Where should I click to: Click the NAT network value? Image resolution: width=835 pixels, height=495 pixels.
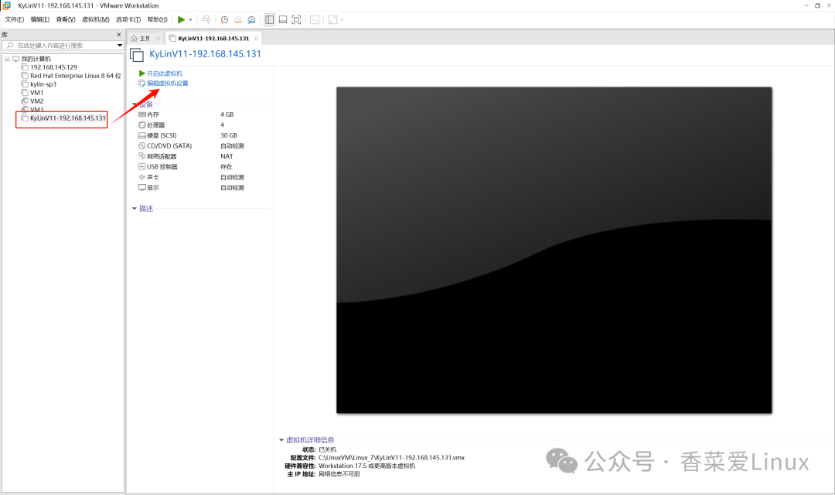[x=227, y=157]
